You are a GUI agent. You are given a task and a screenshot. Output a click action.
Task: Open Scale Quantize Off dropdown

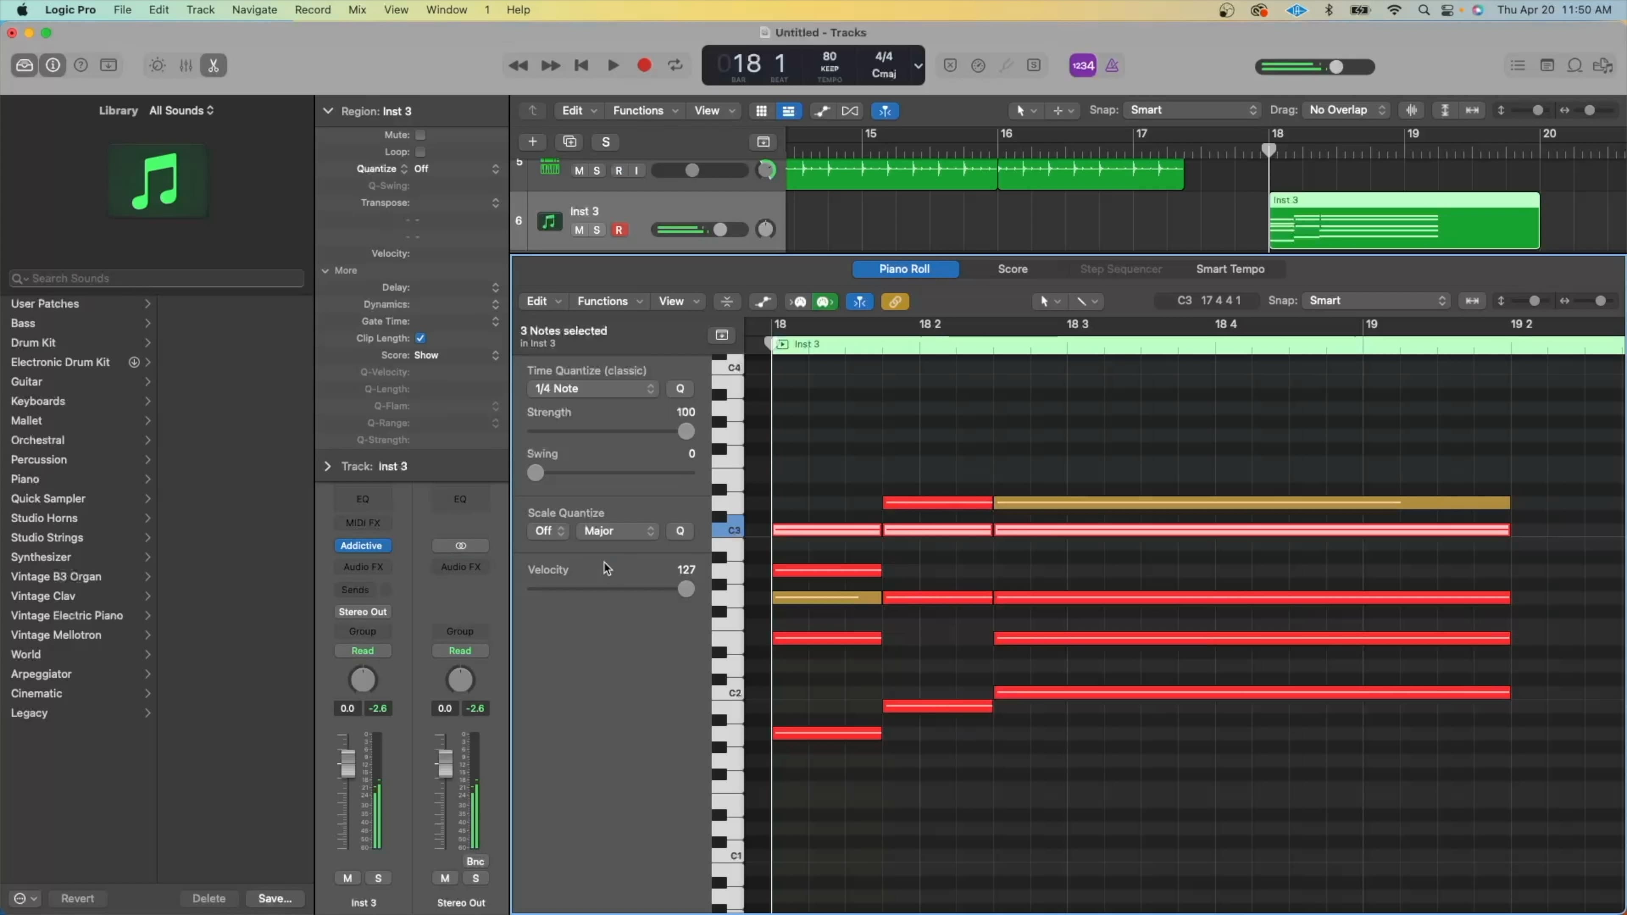(547, 531)
